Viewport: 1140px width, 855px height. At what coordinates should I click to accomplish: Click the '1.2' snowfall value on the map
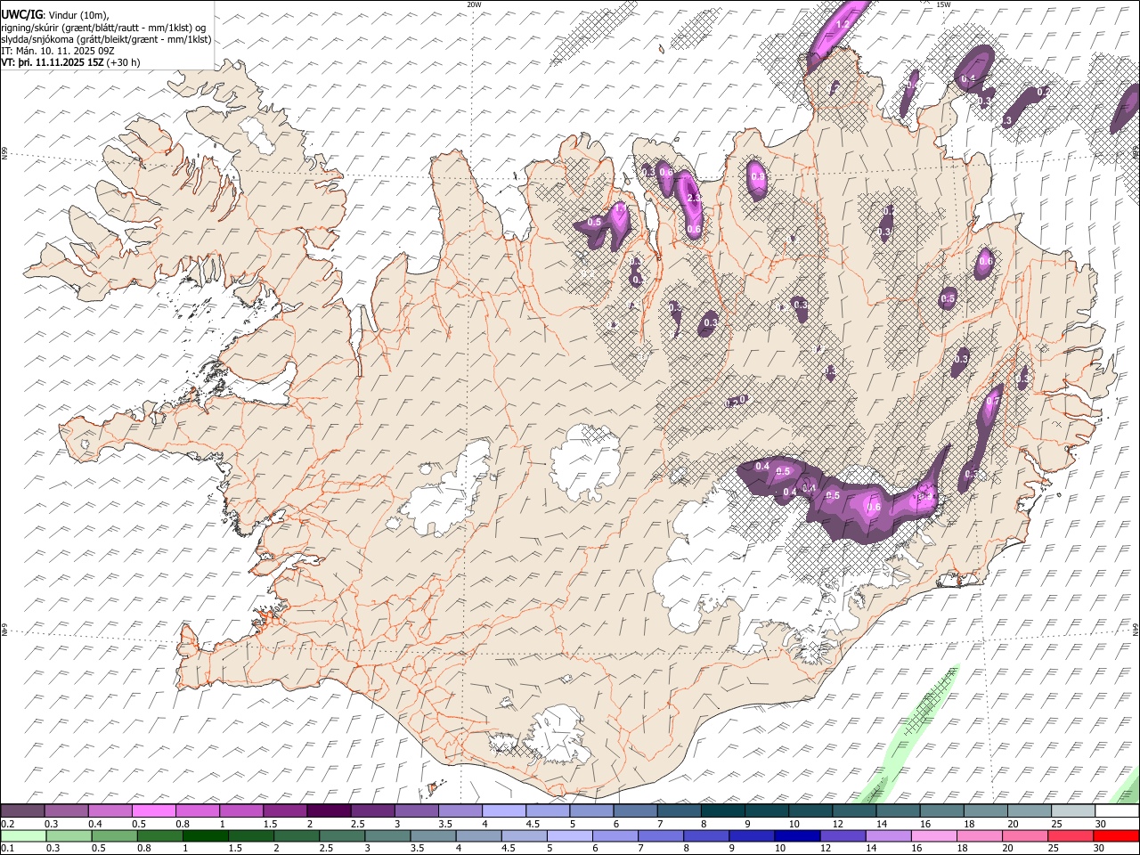click(843, 24)
